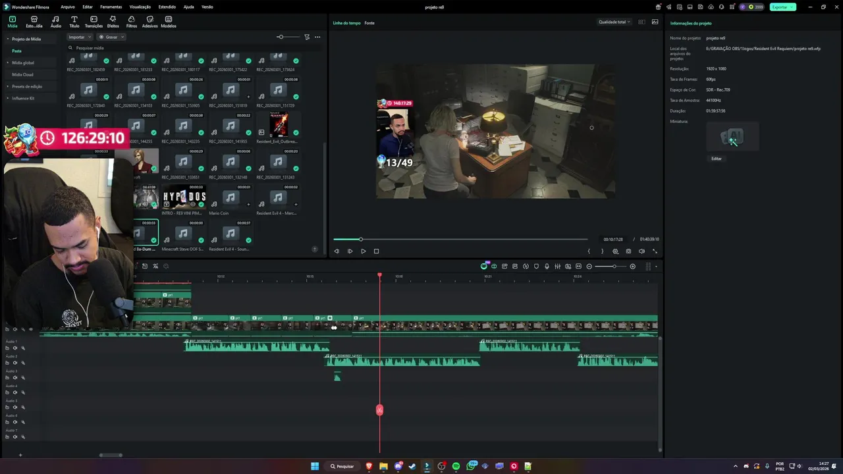Open the Adesivos tab
The width and height of the screenshot is (843, 474).
150,22
